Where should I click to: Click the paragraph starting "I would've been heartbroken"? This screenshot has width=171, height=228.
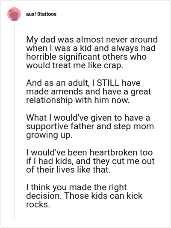click(x=90, y=161)
